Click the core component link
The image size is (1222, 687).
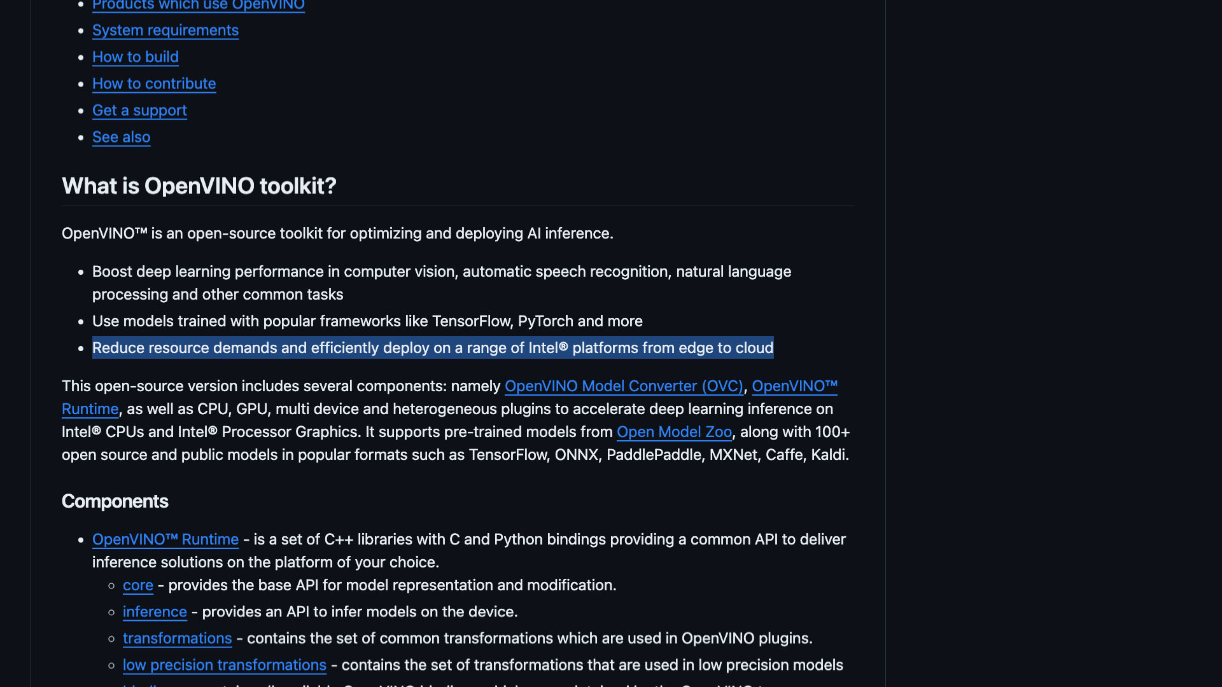click(138, 585)
